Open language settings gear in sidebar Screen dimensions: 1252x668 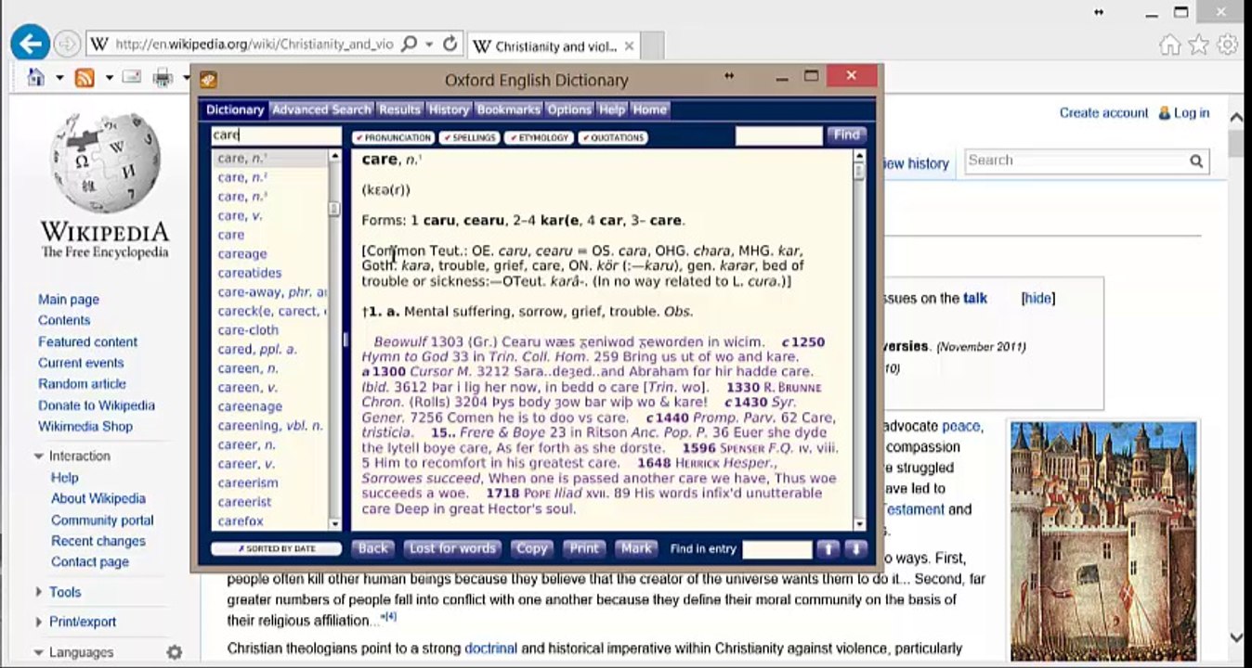pyautogui.click(x=174, y=652)
